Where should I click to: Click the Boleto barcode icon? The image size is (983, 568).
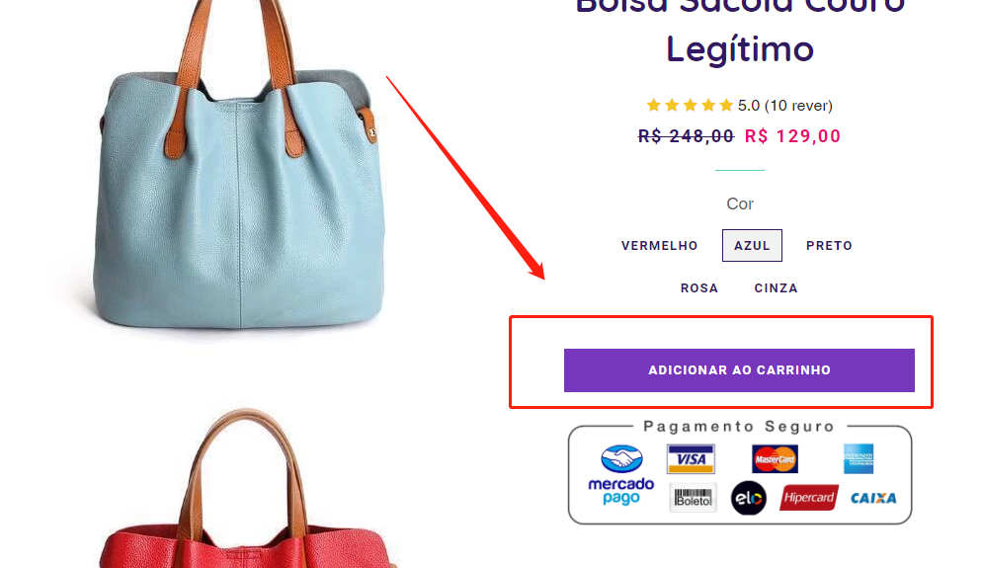(693, 498)
